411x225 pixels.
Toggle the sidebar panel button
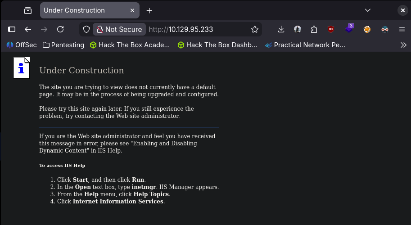(x=12, y=29)
